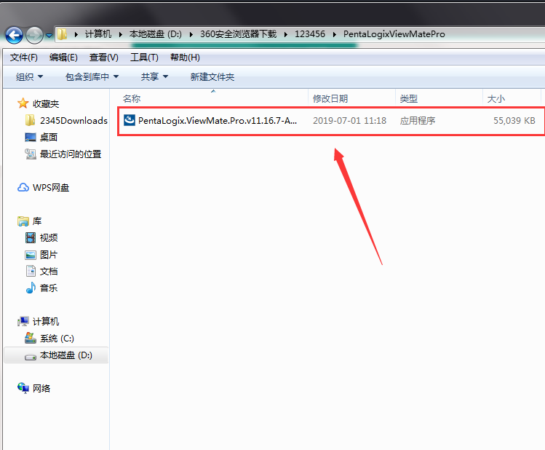Open the 包含到库中 dropdown
This screenshot has height=450, width=545.
(92, 77)
